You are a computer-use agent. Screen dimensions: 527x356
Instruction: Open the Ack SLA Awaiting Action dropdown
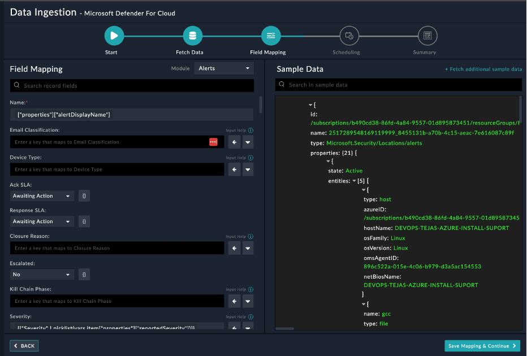pos(42,196)
